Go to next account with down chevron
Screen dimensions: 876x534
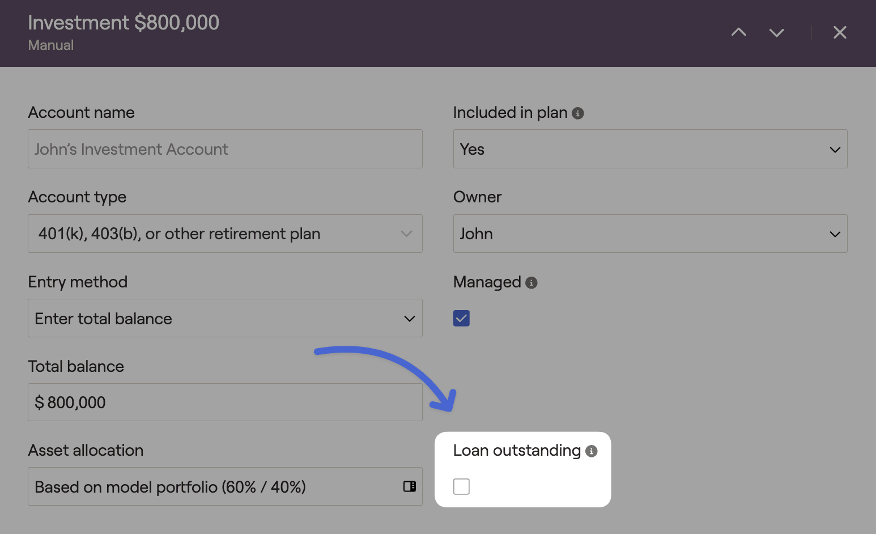click(776, 33)
